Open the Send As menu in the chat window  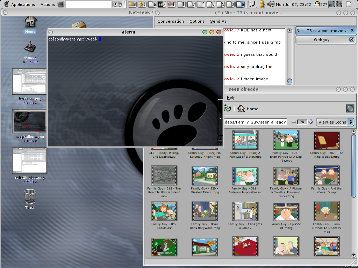pos(218,21)
